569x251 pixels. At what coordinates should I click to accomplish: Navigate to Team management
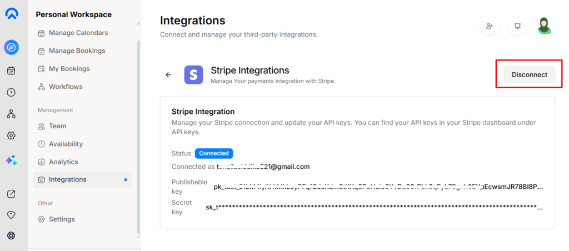point(57,126)
